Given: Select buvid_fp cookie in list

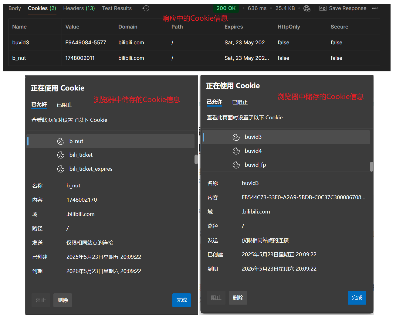Looking at the screenshot, I should [x=286, y=165].
